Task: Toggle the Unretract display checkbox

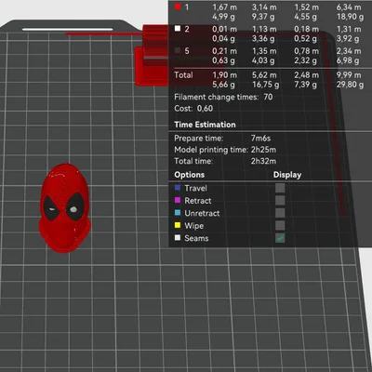Action: pyautogui.click(x=280, y=213)
